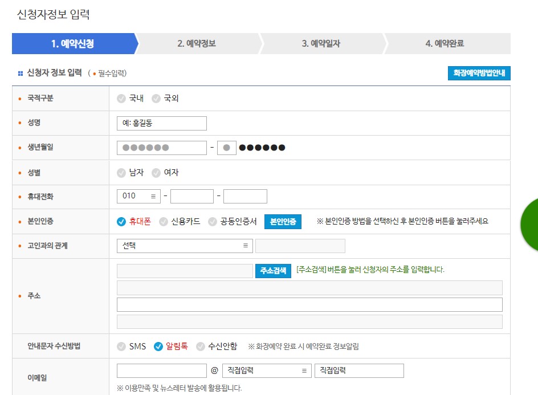The width and height of the screenshot is (538, 395).
Task: Open the 고인과의 관계 선택 dropdown
Action: point(185,246)
